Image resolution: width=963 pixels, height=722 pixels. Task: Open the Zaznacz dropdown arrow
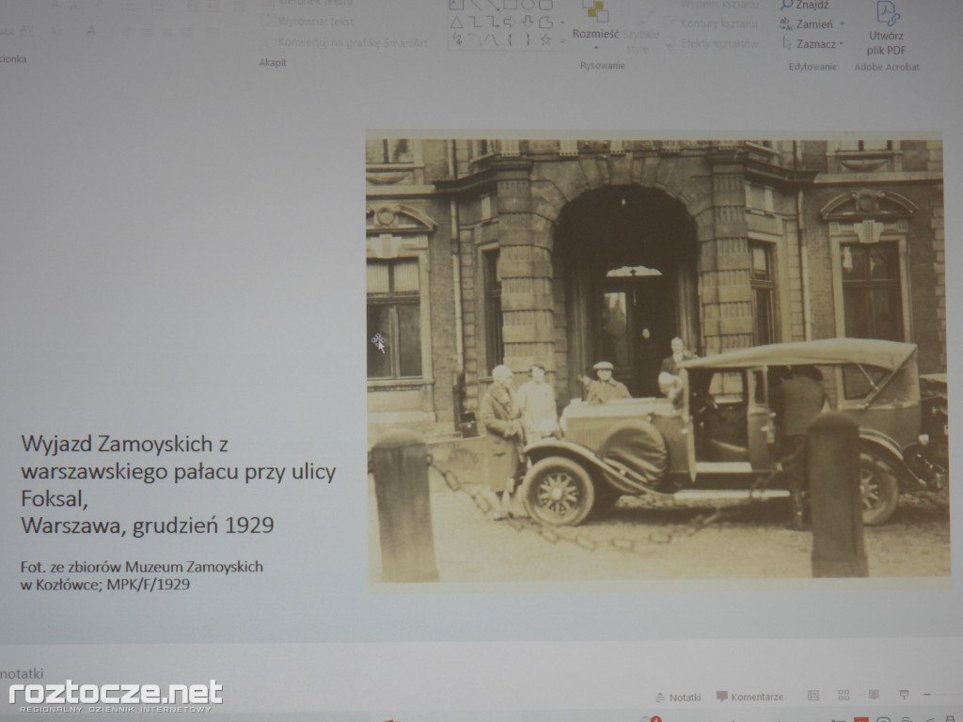pos(841,43)
